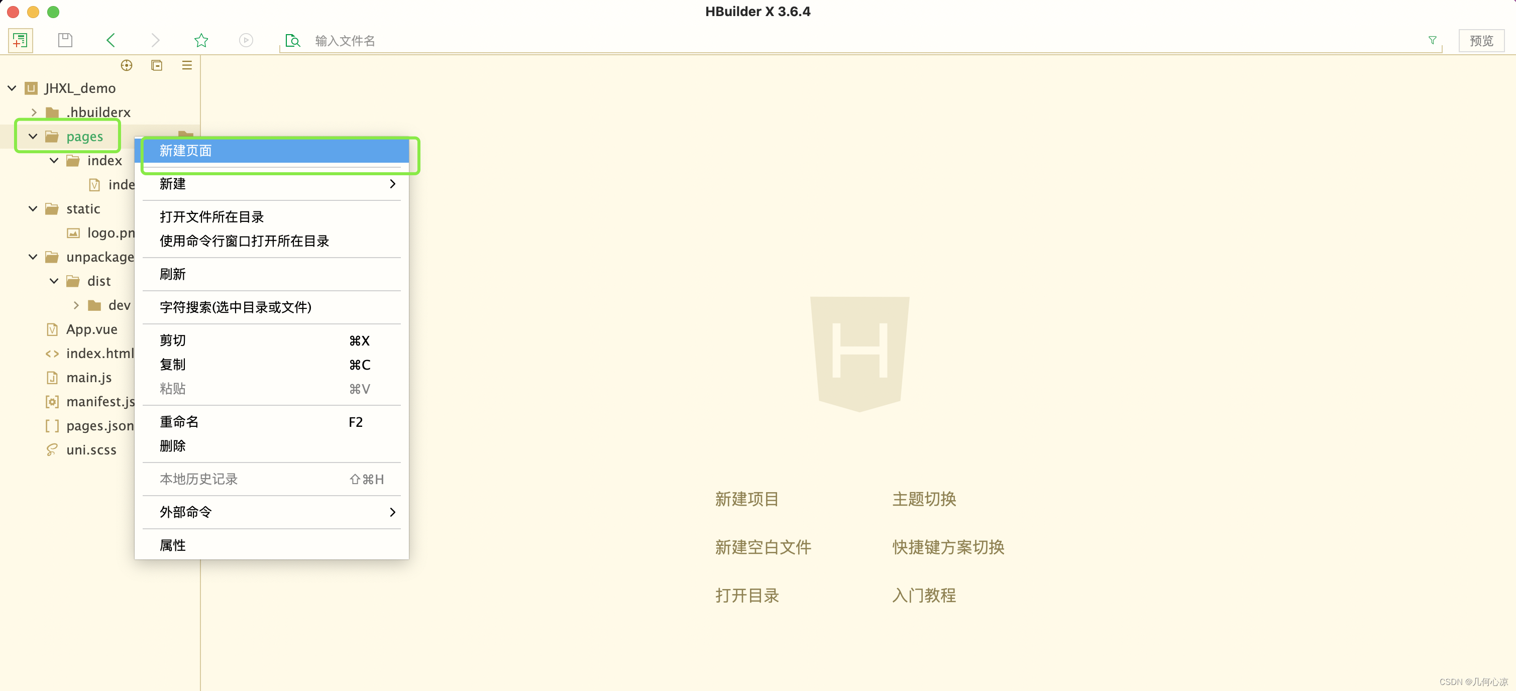Collapse the pages folder chevron
Viewport: 1516px width, 691px height.
[x=33, y=137]
